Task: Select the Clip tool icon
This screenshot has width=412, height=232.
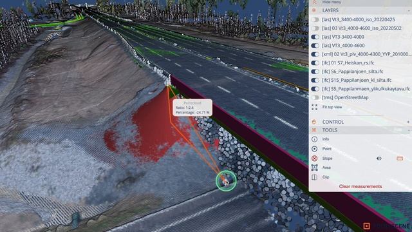Action: [x=315, y=177]
